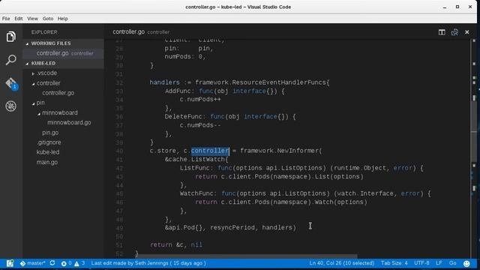
Task: Change UTF-8 encoding
Action: click(x=421, y=263)
